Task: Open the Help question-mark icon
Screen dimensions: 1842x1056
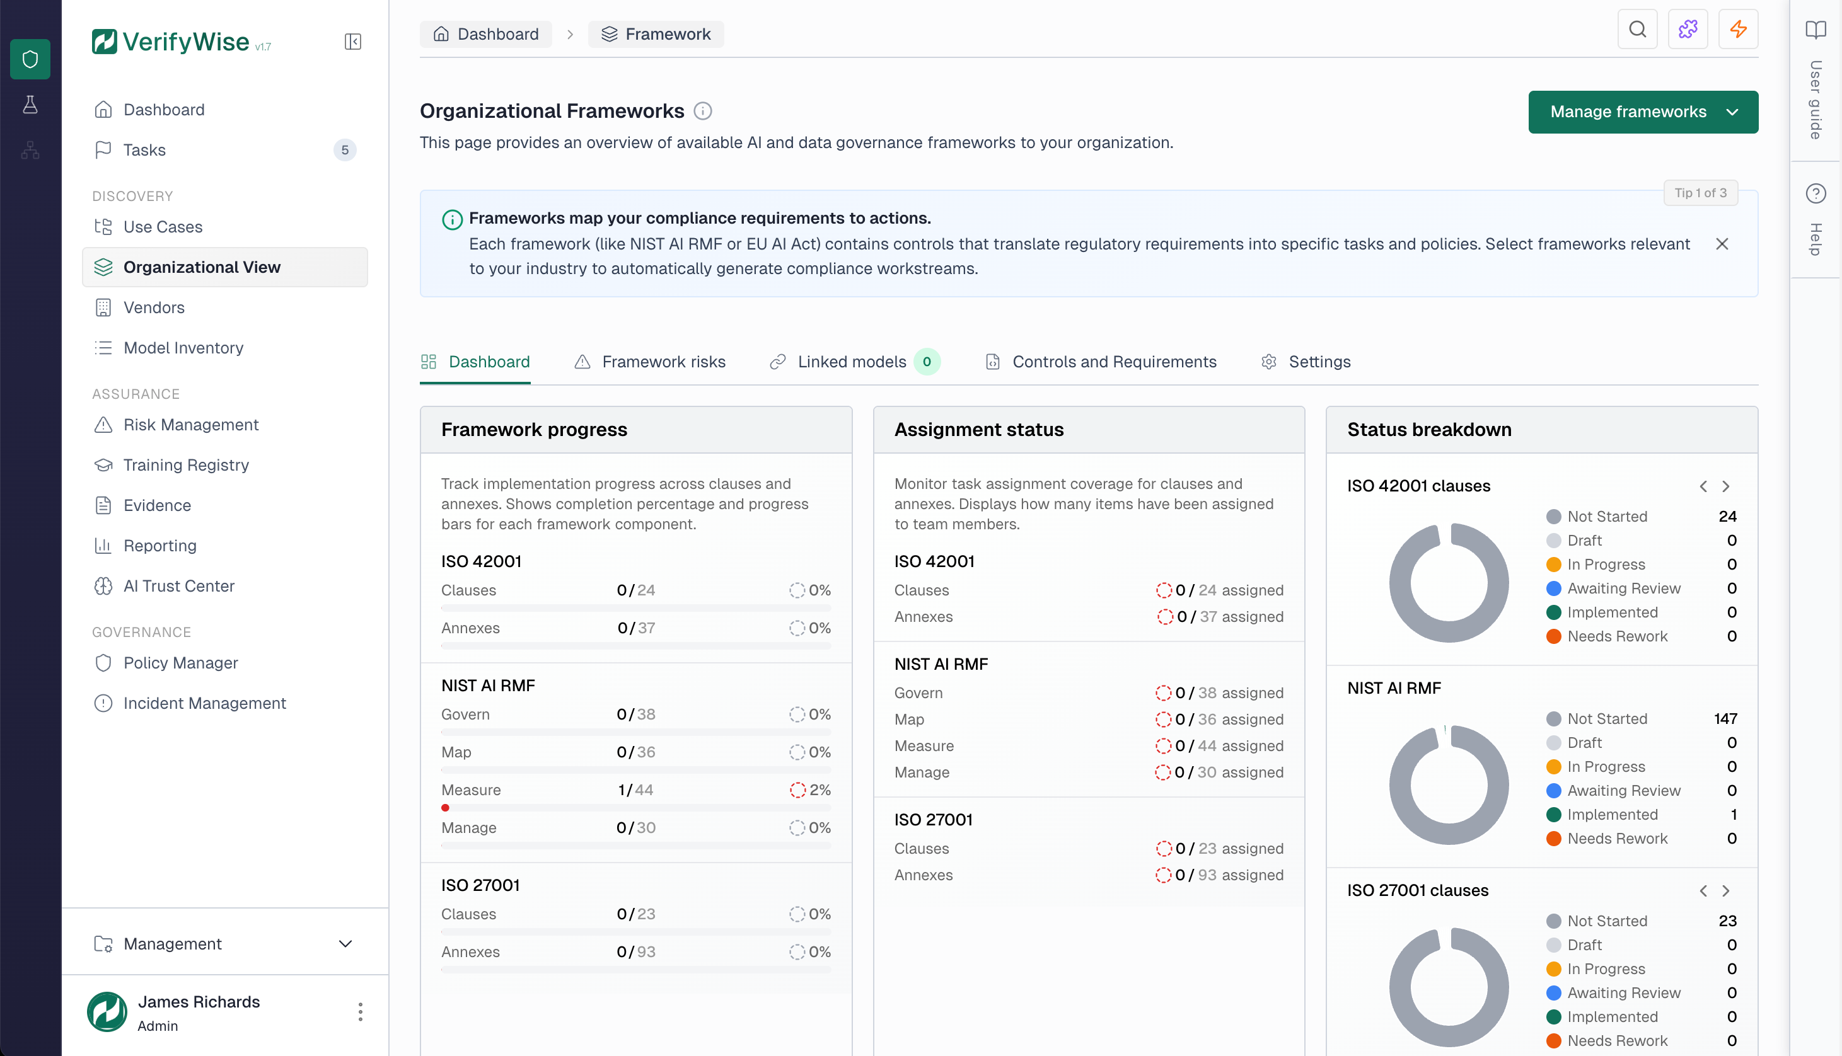Action: coord(1816,193)
